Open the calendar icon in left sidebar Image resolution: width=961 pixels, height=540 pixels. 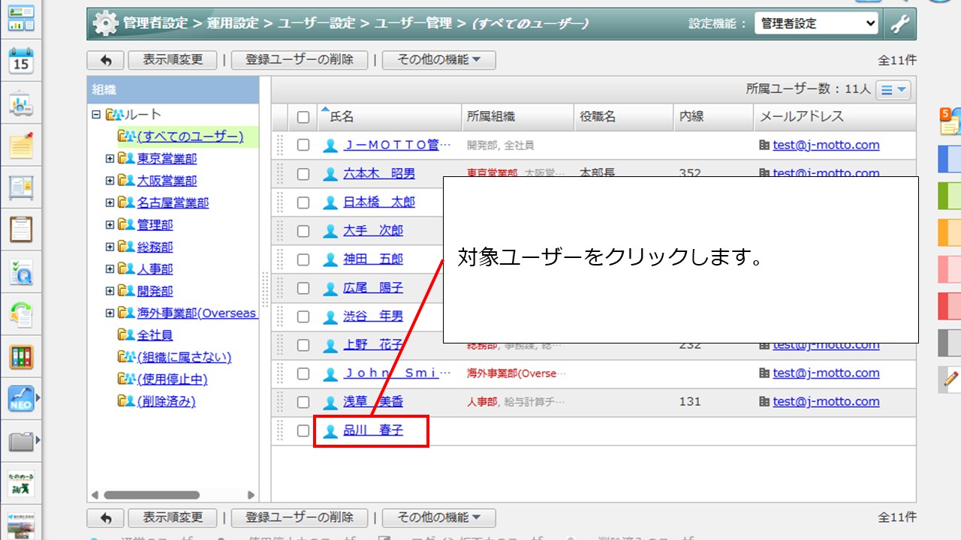click(21, 60)
